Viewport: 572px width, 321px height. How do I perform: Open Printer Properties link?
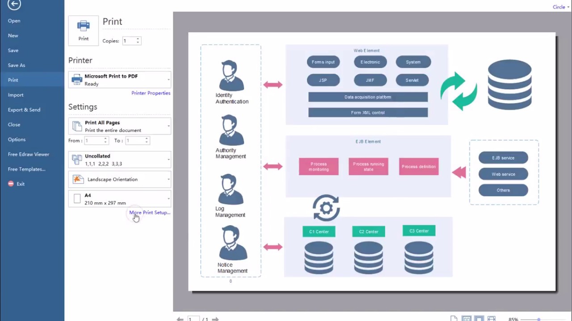point(151,93)
